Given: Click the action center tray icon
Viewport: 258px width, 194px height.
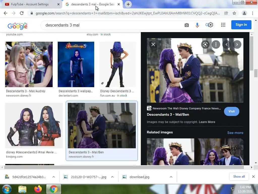Looking at the screenshot, I should point(233,189).
